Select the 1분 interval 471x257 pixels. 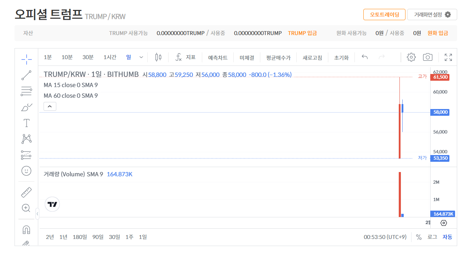coord(48,57)
